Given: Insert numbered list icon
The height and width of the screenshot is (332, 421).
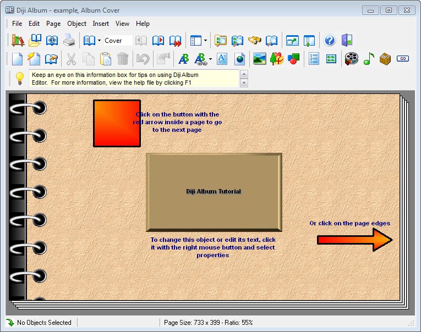Looking at the screenshot, I should coord(314,59).
